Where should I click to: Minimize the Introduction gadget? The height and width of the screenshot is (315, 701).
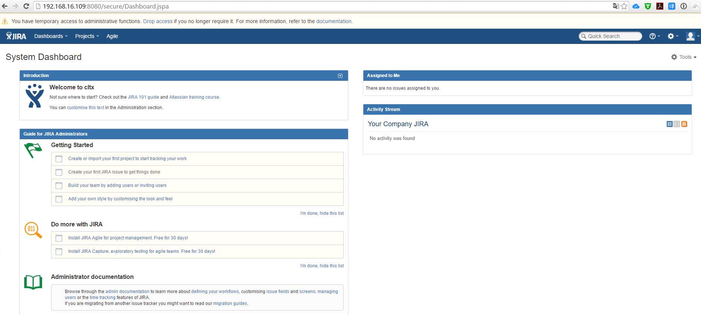click(x=340, y=76)
